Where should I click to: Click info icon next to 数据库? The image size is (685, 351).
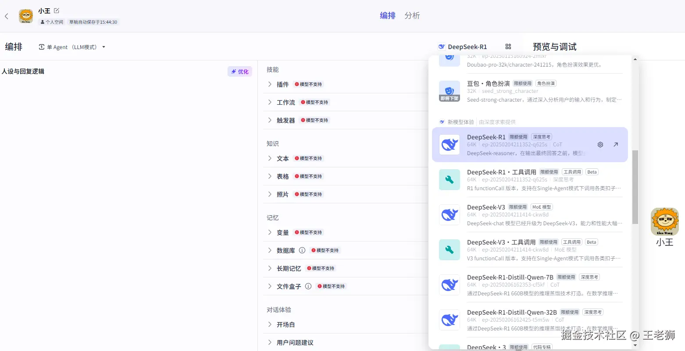(302, 250)
